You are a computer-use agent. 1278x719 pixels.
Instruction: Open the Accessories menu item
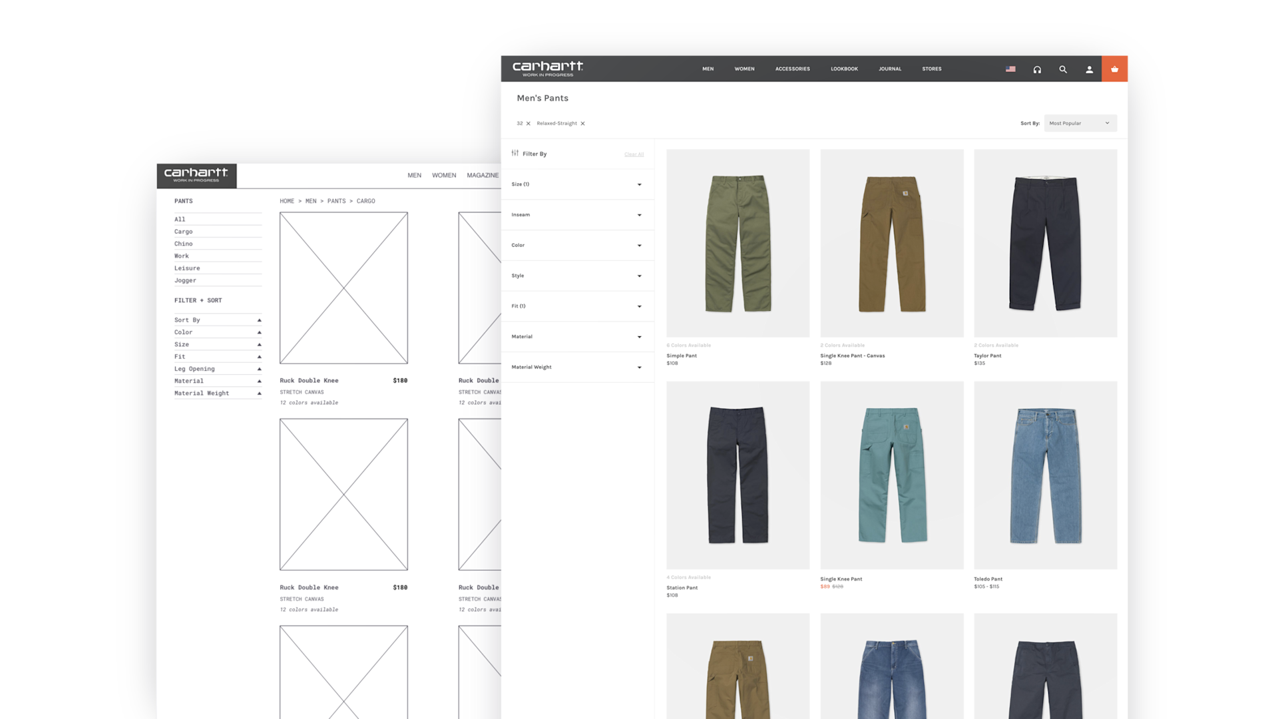(792, 69)
